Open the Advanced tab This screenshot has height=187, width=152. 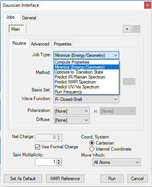40,44
